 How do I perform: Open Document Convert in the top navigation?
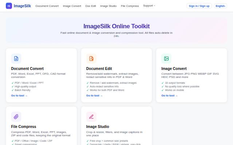47,6
